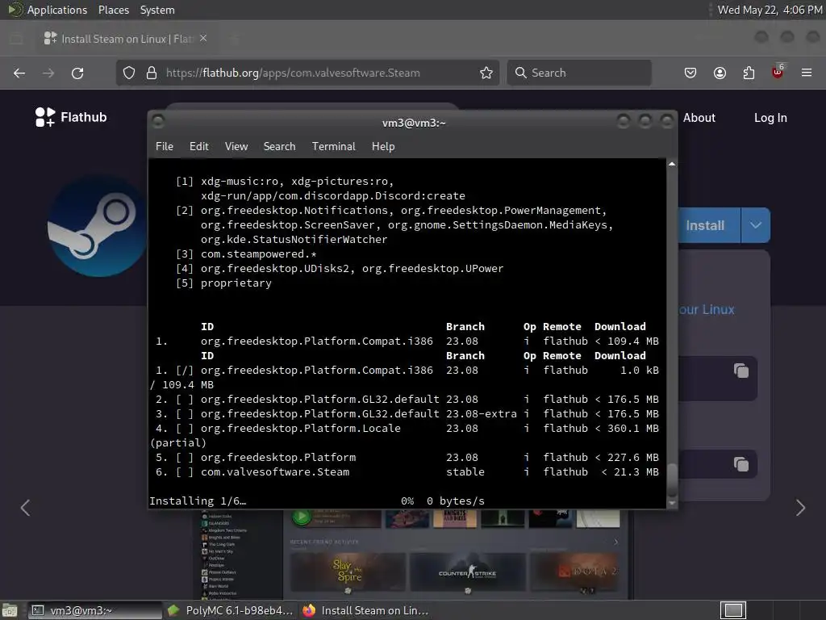Click the 'proprietary' line in terminal
The height and width of the screenshot is (620, 826).
[236, 283]
